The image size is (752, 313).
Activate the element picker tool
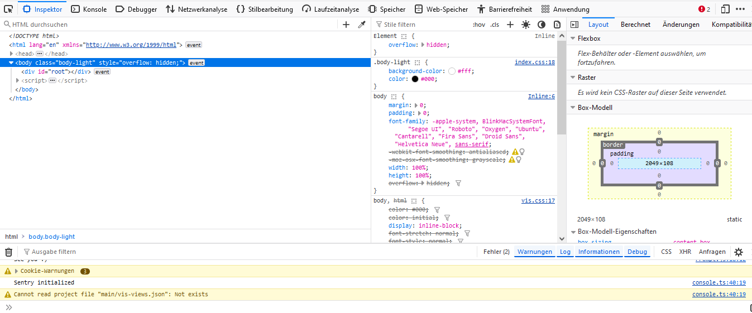click(x=8, y=9)
